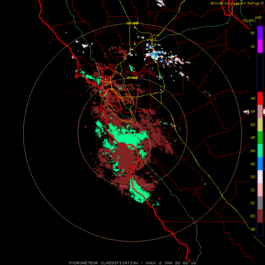Click the GR legend label
Screen dimensions: 265x265
click(x=253, y=112)
